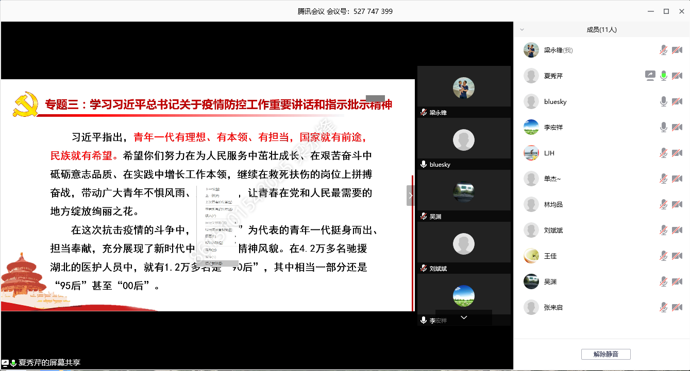The width and height of the screenshot is (690, 371).
Task: Select member name 单杰~ in the list
Action: (x=552, y=179)
